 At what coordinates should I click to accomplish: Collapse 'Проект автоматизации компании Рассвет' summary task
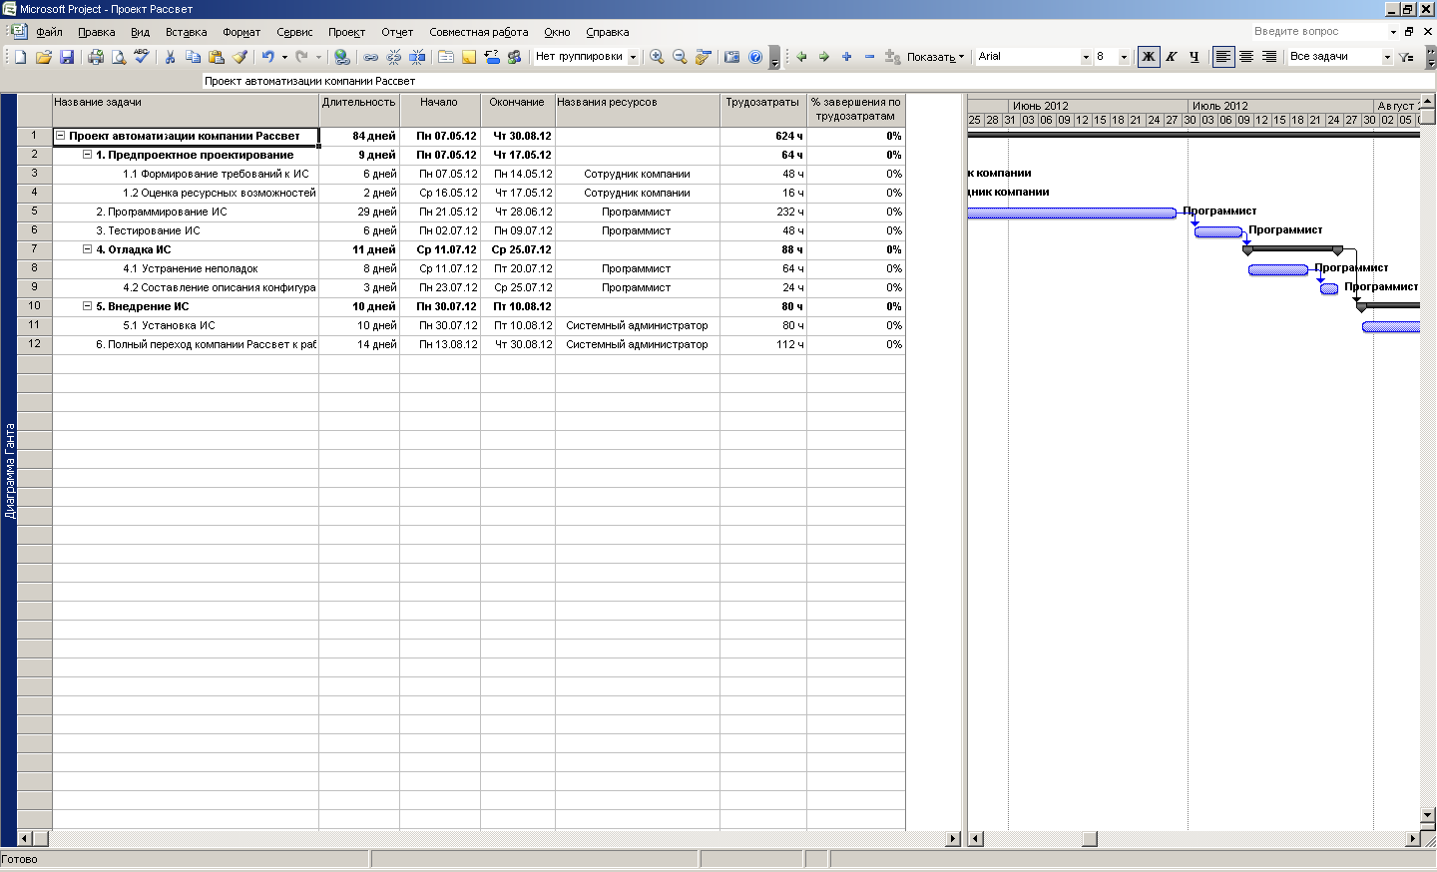click(x=61, y=136)
